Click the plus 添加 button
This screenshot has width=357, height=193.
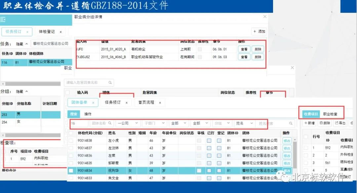(x=259, y=32)
